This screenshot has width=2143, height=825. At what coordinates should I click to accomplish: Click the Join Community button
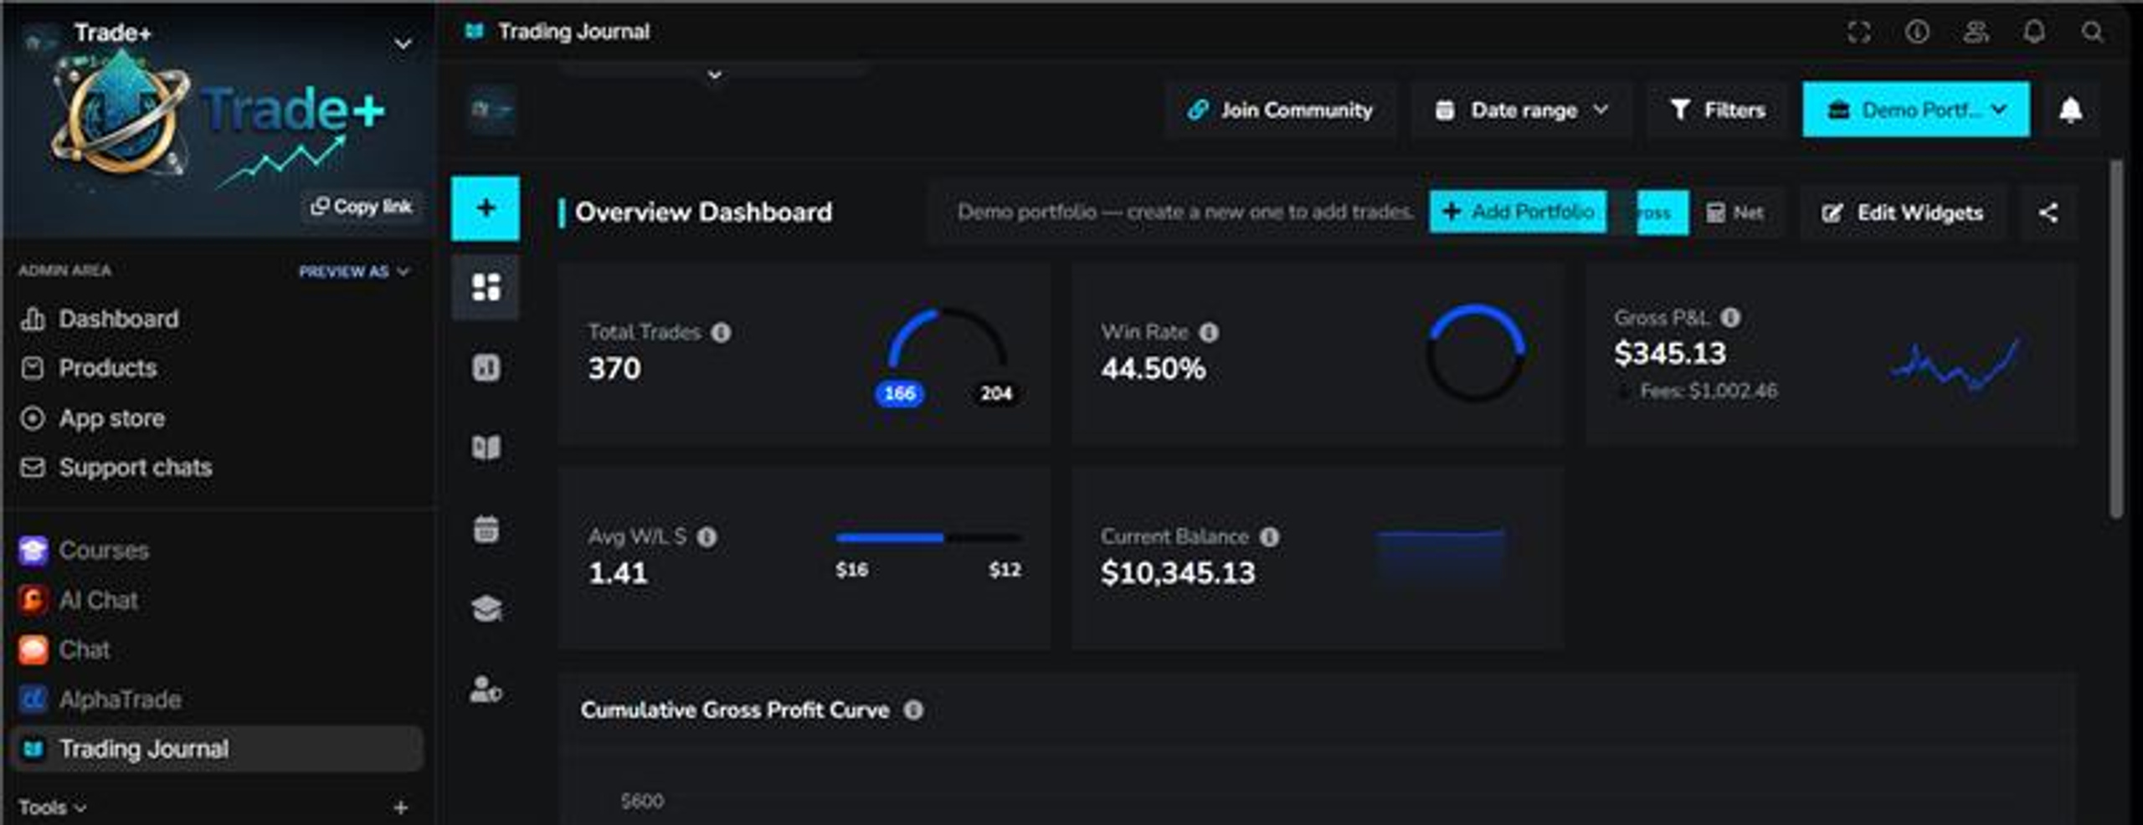click(1281, 110)
